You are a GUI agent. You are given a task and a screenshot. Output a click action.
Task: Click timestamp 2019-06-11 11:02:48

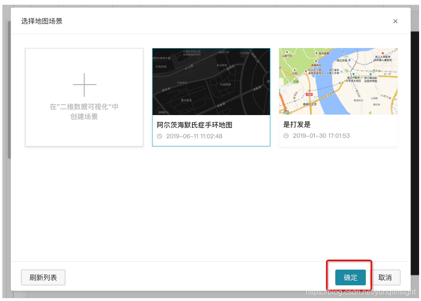[x=194, y=136]
